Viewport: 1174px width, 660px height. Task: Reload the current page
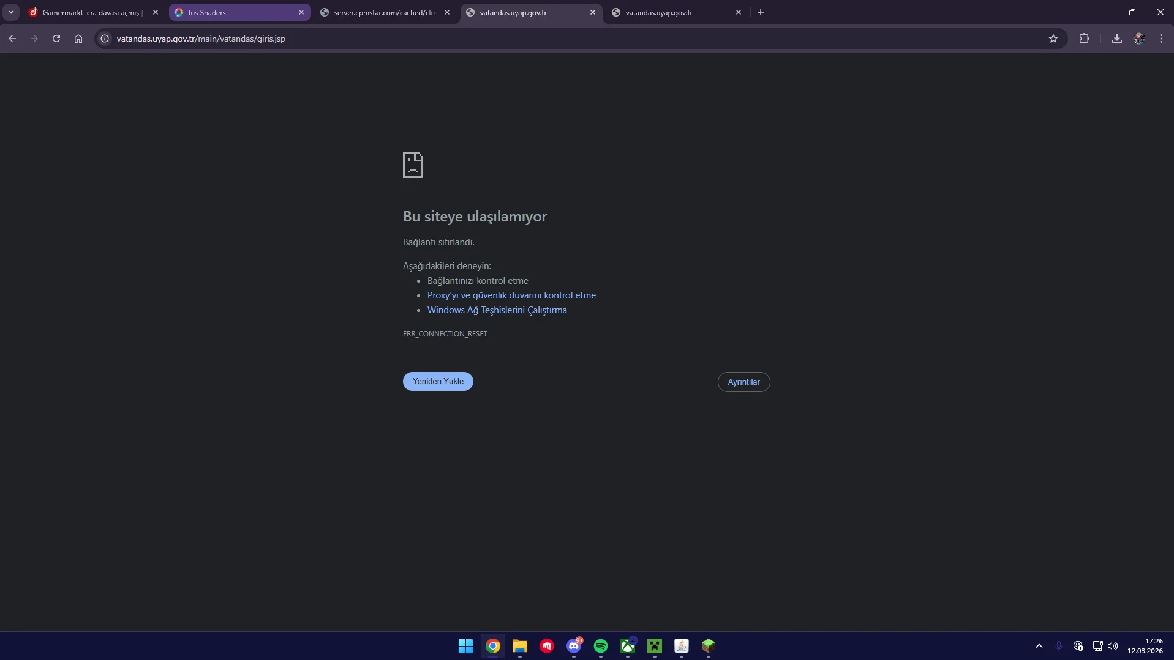pyautogui.click(x=56, y=39)
